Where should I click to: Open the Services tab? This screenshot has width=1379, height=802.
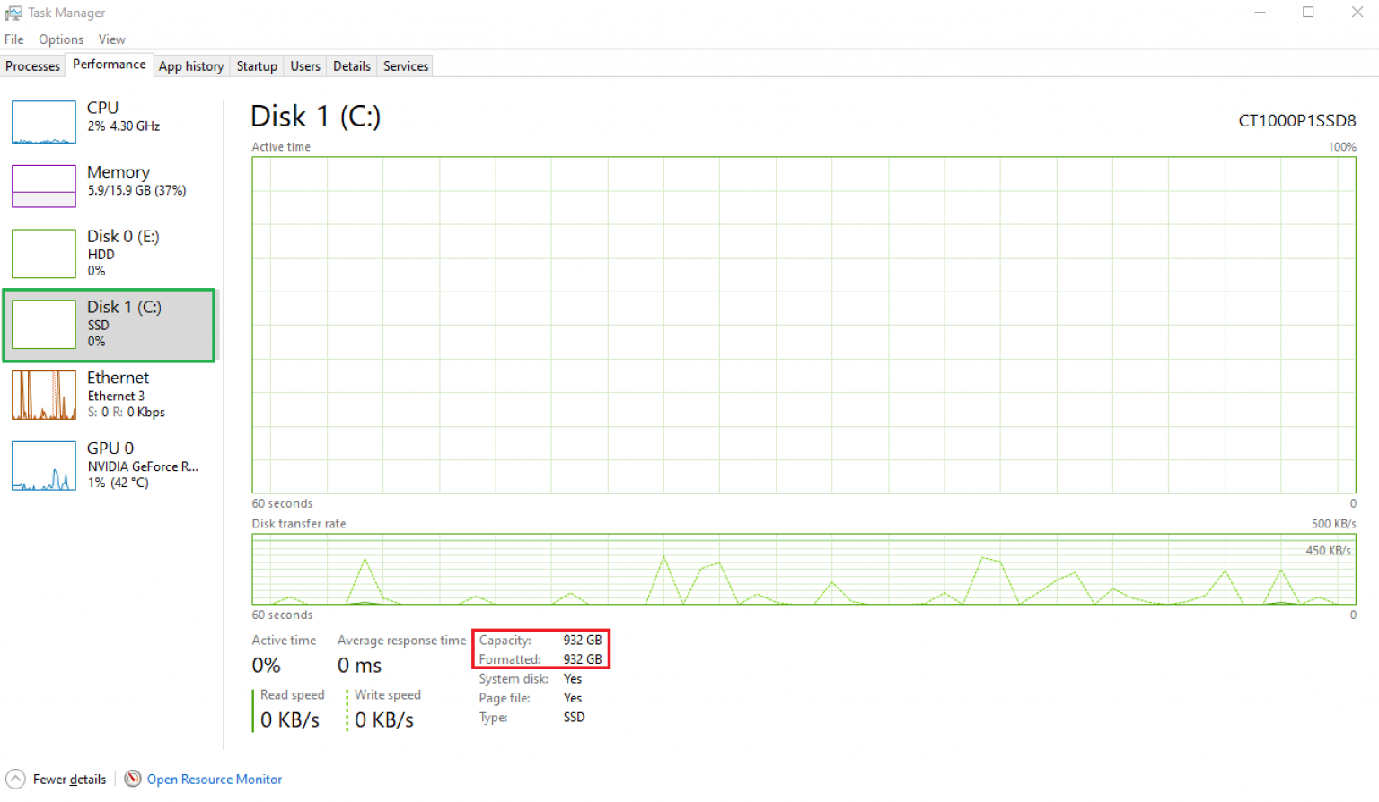pos(406,66)
